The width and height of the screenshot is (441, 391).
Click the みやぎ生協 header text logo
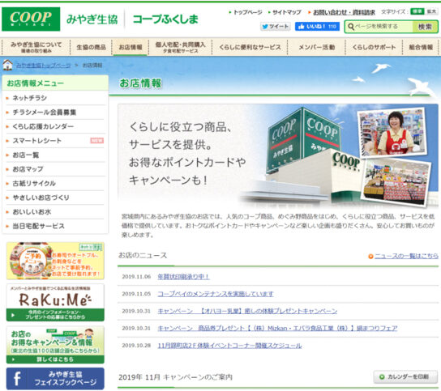[x=92, y=19]
